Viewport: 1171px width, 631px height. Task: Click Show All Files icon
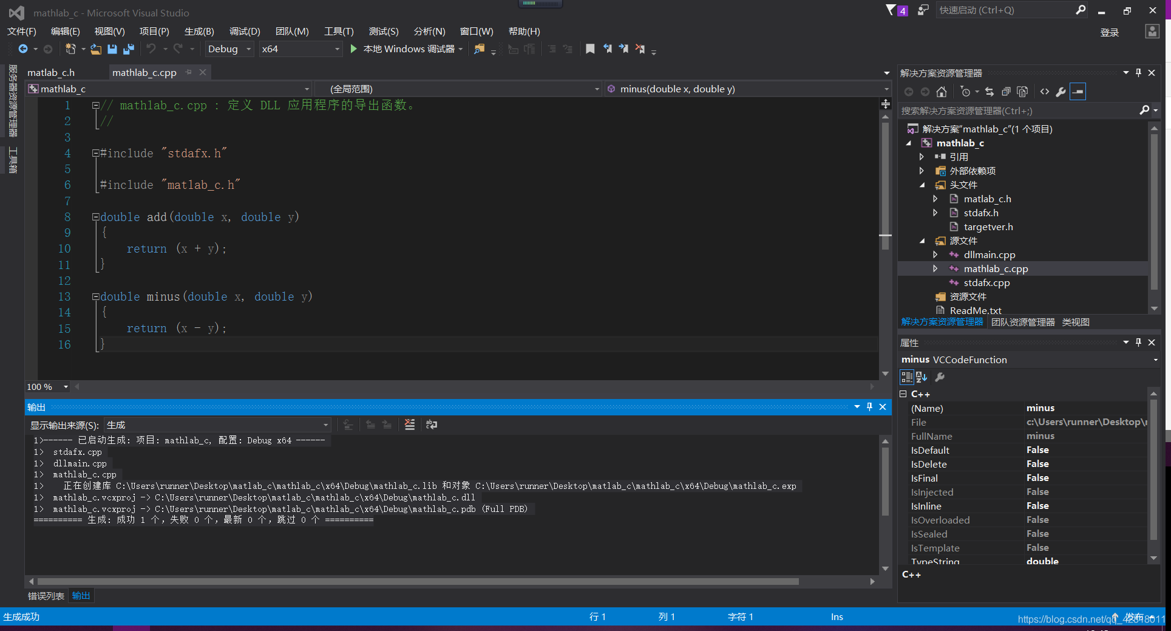(1022, 92)
